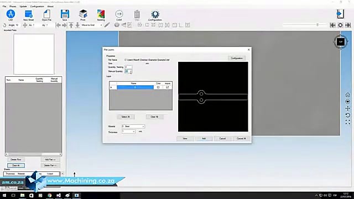354x199 pixels.
Task: Click the Open File icon
Action: click(46, 14)
